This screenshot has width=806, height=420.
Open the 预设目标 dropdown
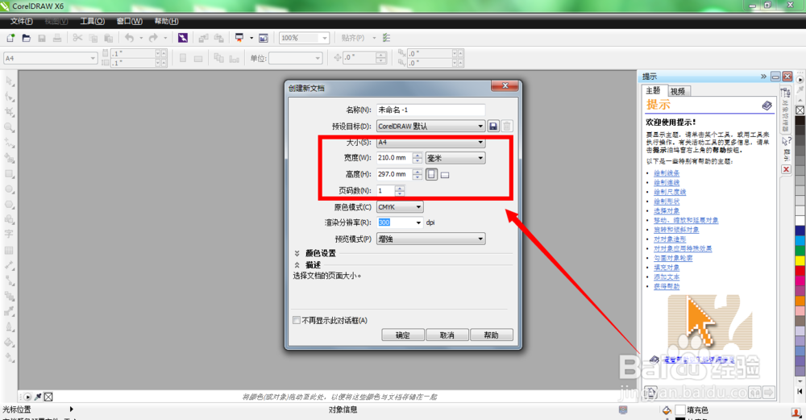430,126
